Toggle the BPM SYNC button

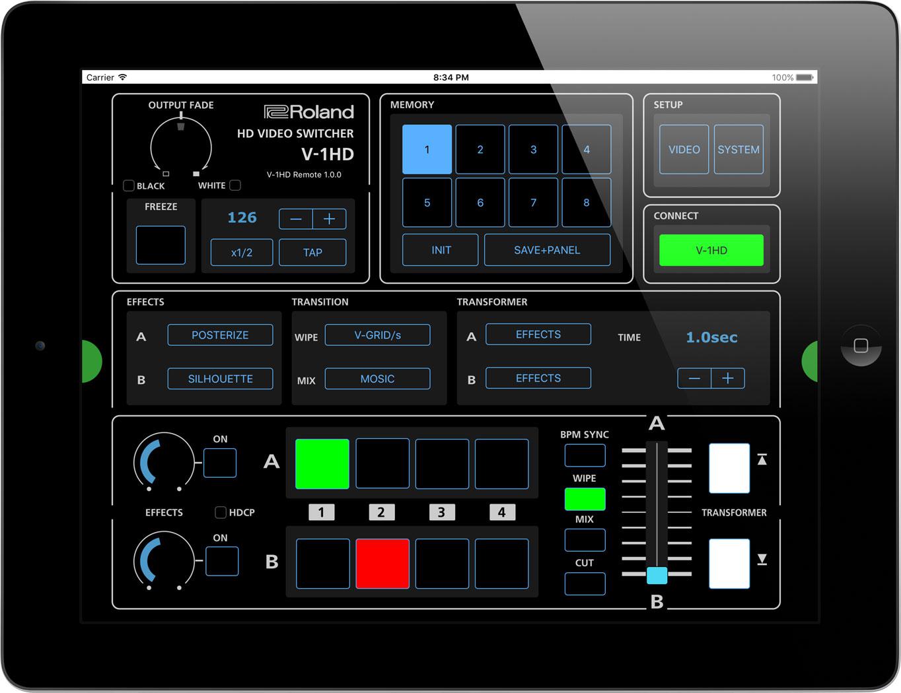click(x=585, y=455)
